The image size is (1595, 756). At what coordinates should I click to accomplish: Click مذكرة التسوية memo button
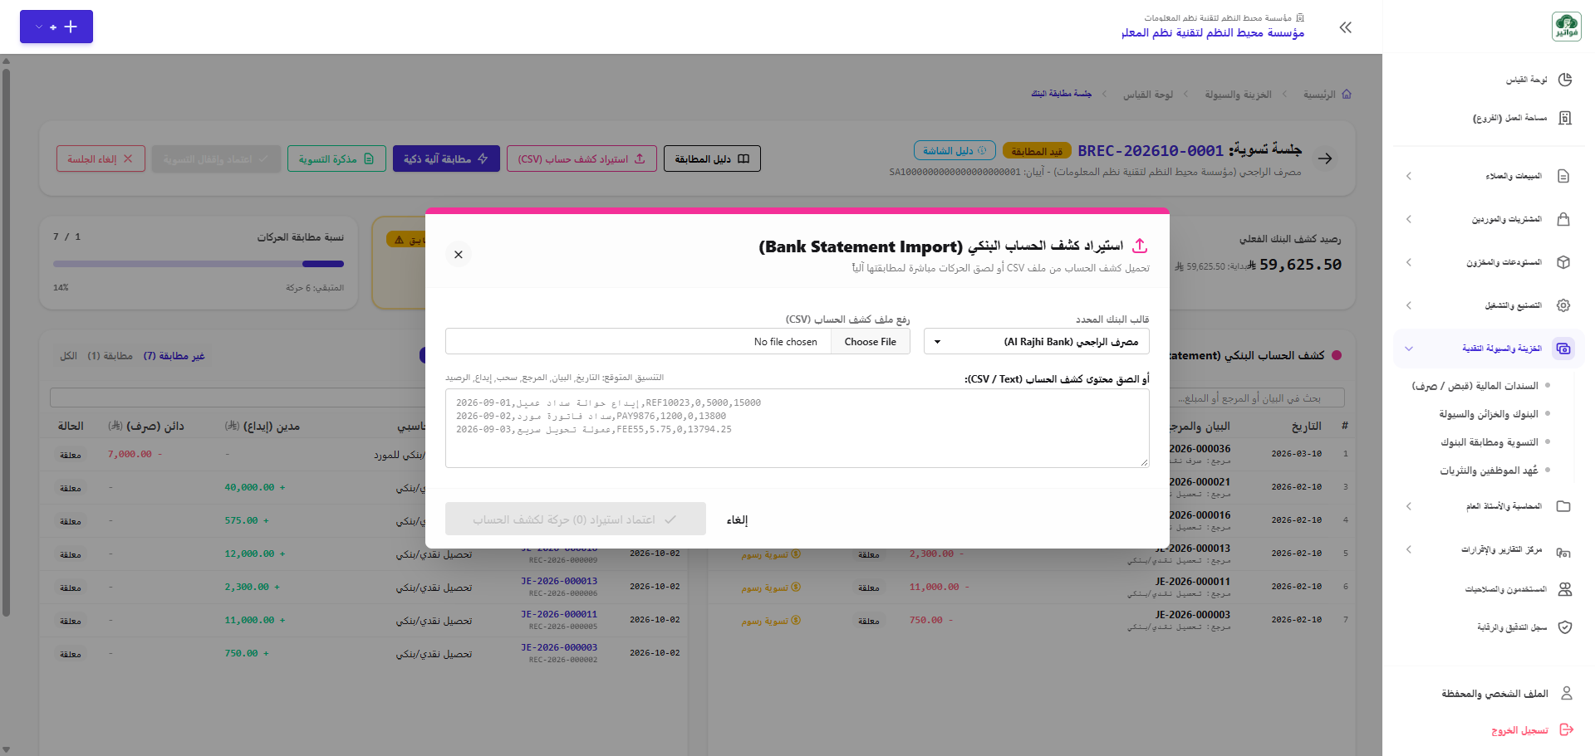[336, 159]
